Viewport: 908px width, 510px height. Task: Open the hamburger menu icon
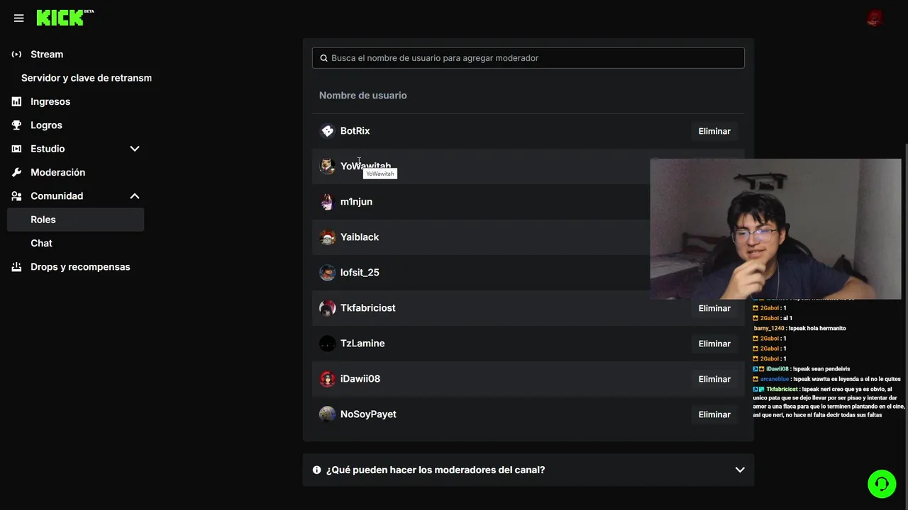(18, 18)
